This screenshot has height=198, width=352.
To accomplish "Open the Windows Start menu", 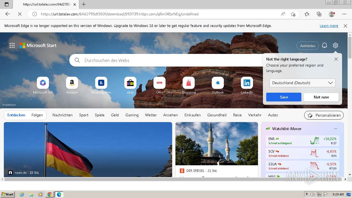I will click(x=8, y=194).
